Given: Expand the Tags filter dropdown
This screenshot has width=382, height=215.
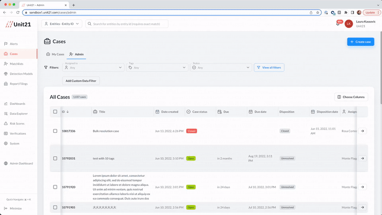Looking at the screenshot, I should (157, 67).
